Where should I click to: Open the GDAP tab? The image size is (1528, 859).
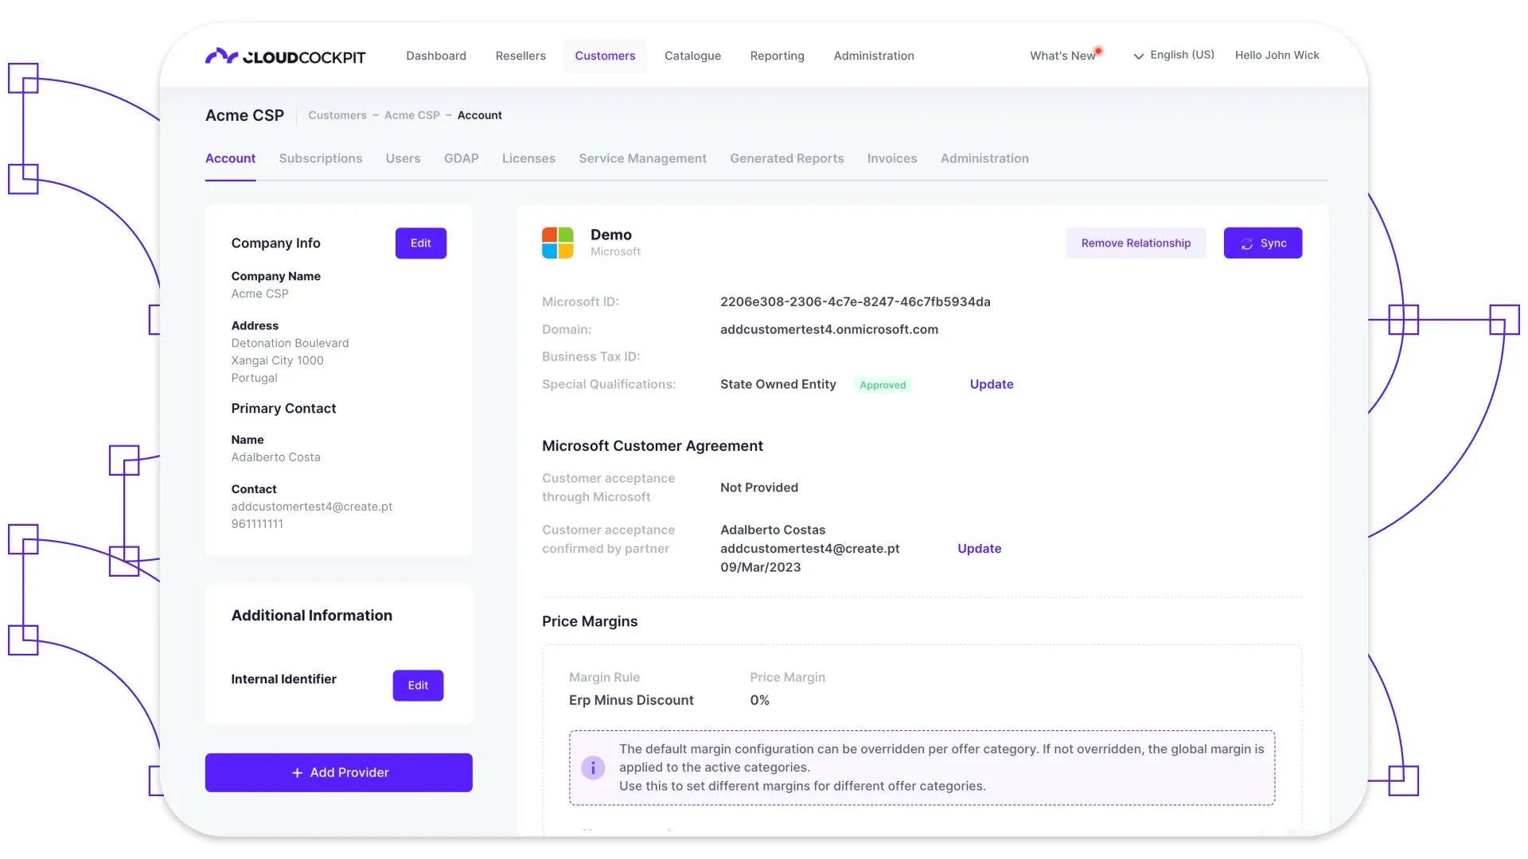click(x=462, y=158)
